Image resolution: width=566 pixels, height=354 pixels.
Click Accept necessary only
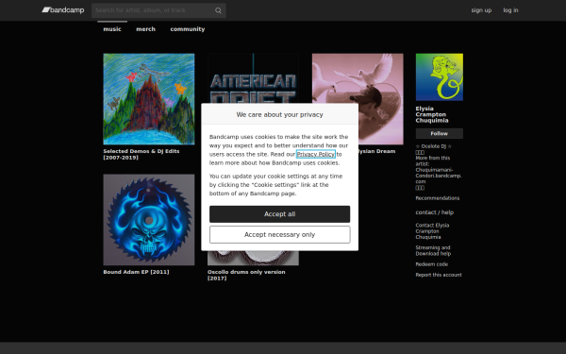pyautogui.click(x=280, y=235)
